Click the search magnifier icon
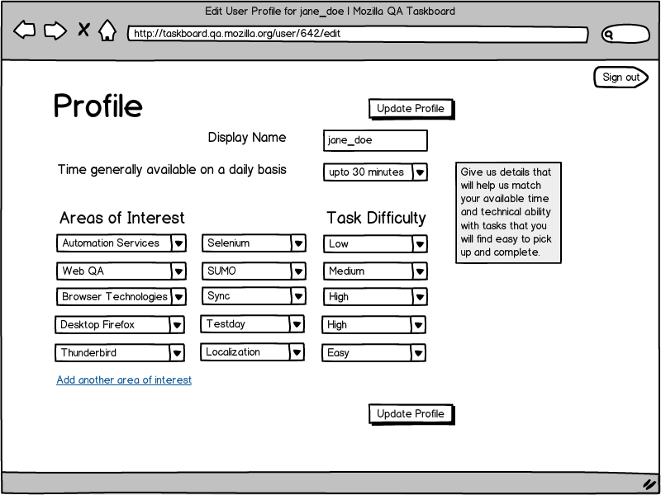This screenshot has width=661, height=495. coord(608,35)
